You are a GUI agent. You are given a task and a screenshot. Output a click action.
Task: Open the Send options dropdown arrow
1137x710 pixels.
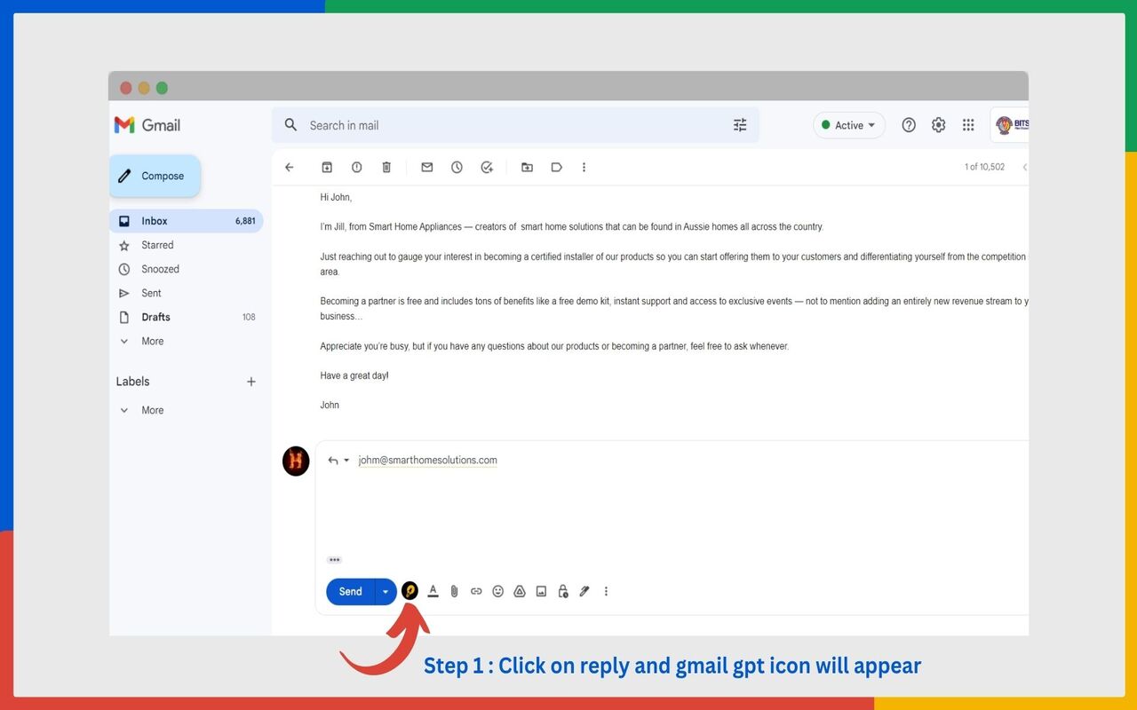click(x=386, y=591)
